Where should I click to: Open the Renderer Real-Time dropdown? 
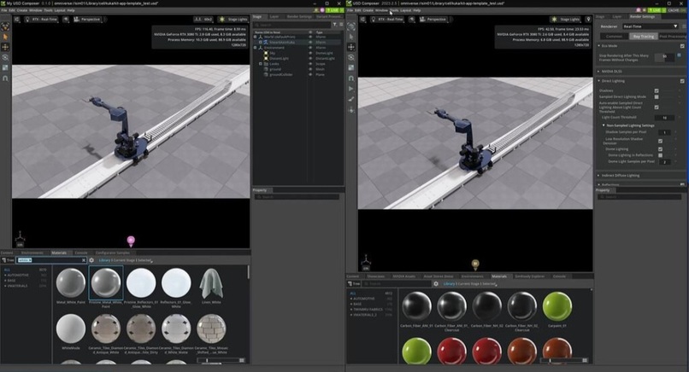pyautogui.click(x=650, y=26)
